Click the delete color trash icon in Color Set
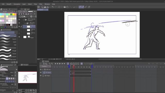 tap(17, 27)
